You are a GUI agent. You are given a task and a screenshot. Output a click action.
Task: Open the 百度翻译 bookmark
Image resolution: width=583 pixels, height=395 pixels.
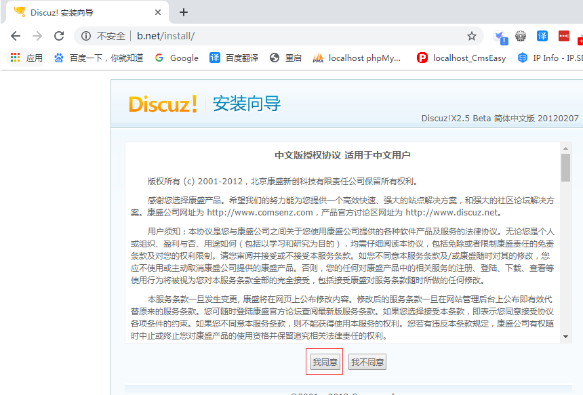click(x=234, y=58)
